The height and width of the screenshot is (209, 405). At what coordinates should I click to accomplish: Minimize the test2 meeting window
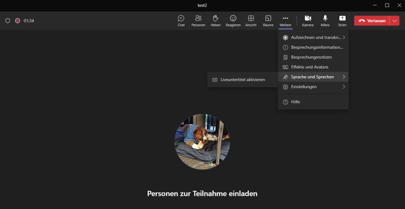[375, 5]
